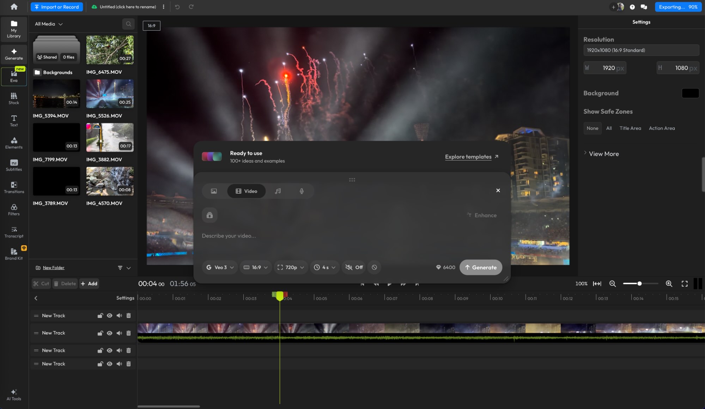Image resolution: width=705 pixels, height=409 pixels.
Task: Open the Transcript panel
Action: (14, 232)
